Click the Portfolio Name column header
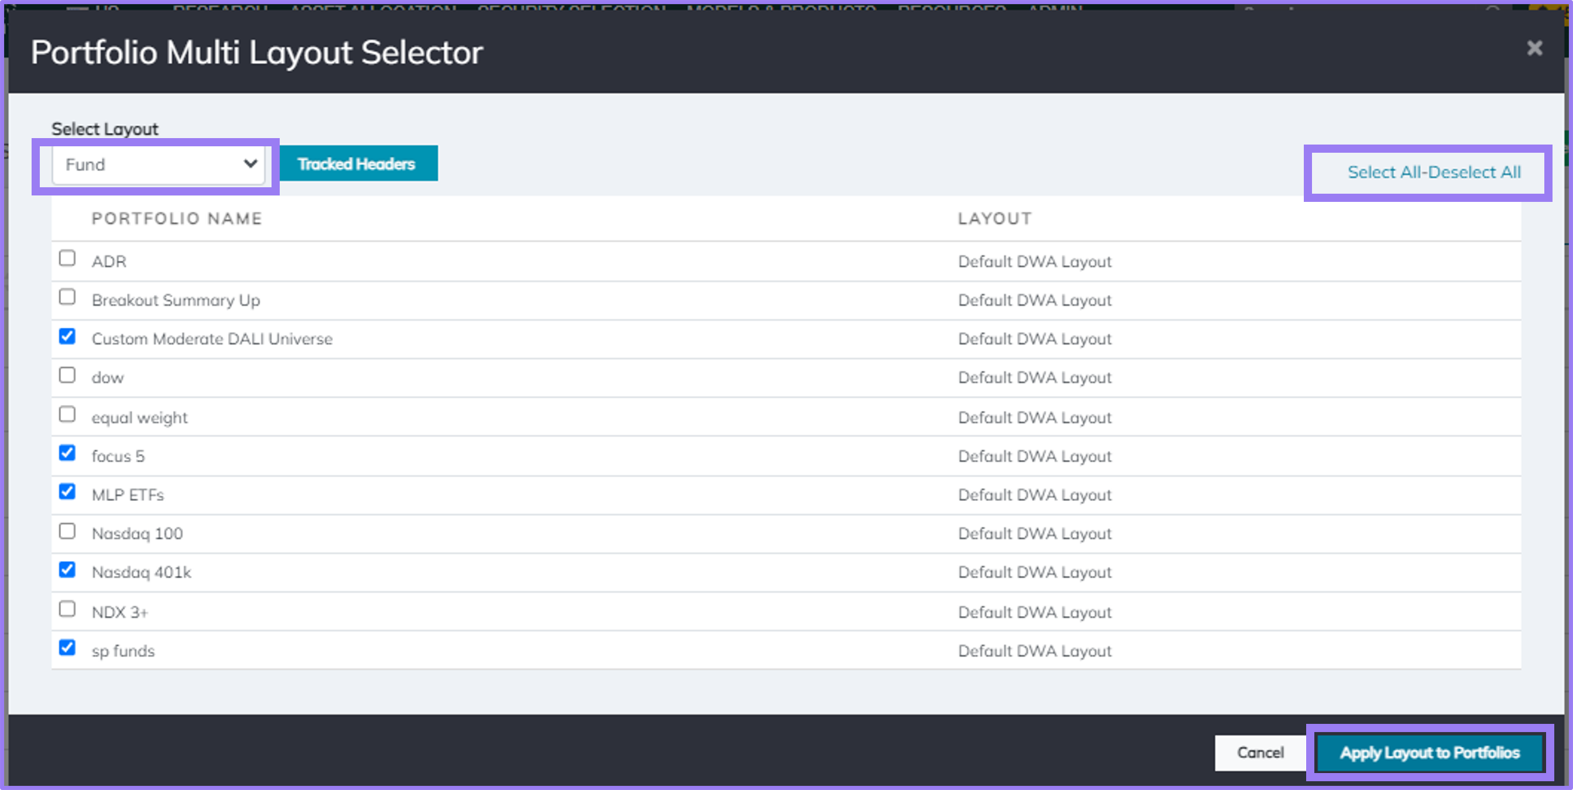The image size is (1573, 790). [x=177, y=218]
